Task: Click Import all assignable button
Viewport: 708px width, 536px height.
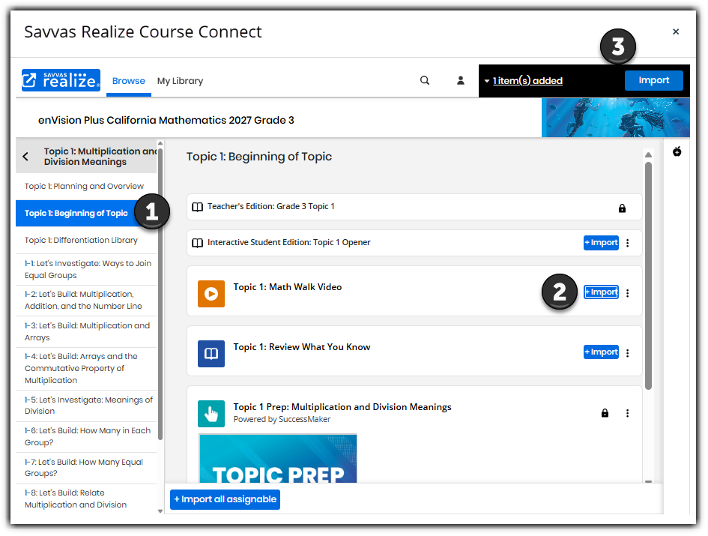Action: click(x=225, y=499)
